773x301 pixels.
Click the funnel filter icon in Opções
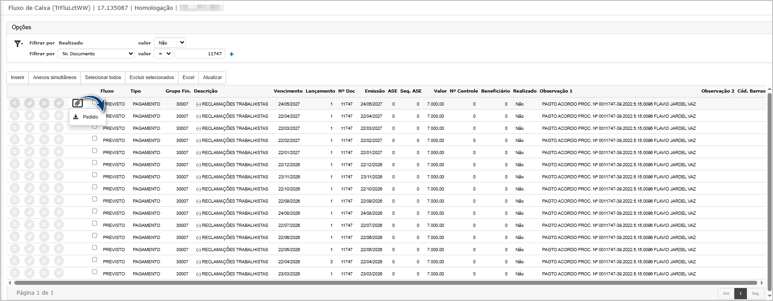point(18,44)
